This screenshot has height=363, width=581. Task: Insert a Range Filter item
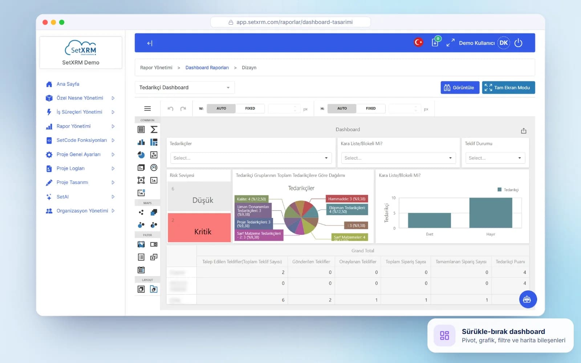click(141, 244)
